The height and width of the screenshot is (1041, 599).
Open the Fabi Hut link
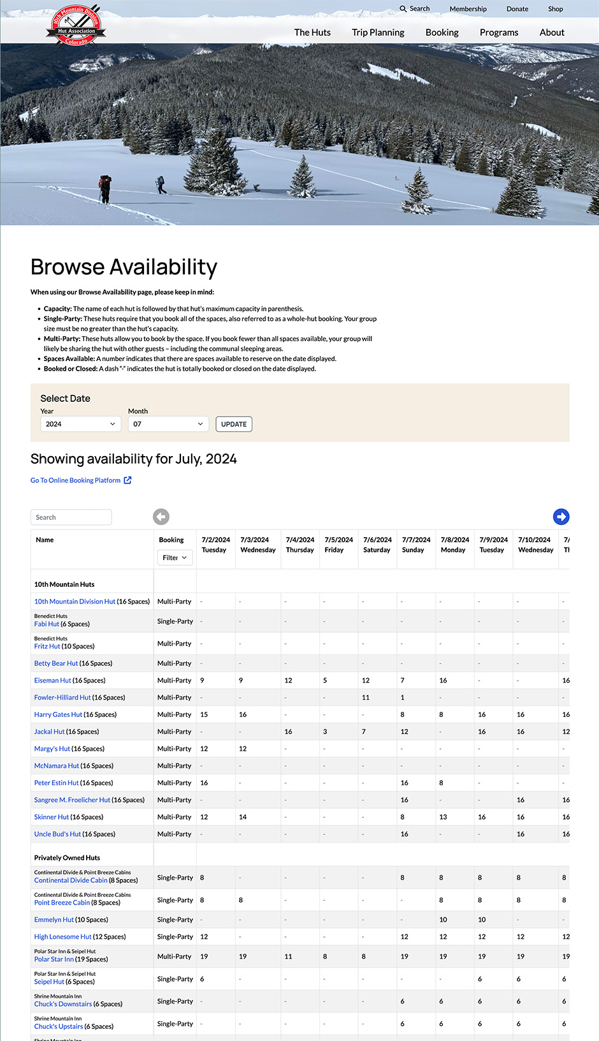47,624
